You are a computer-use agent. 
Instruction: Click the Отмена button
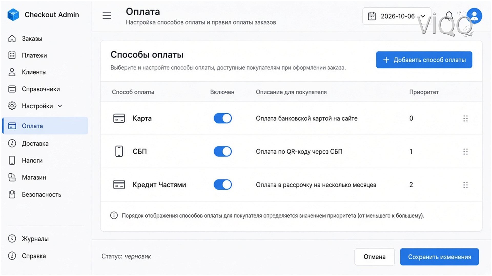click(x=374, y=257)
